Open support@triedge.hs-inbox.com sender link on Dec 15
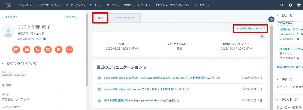 (x=123, y=89)
